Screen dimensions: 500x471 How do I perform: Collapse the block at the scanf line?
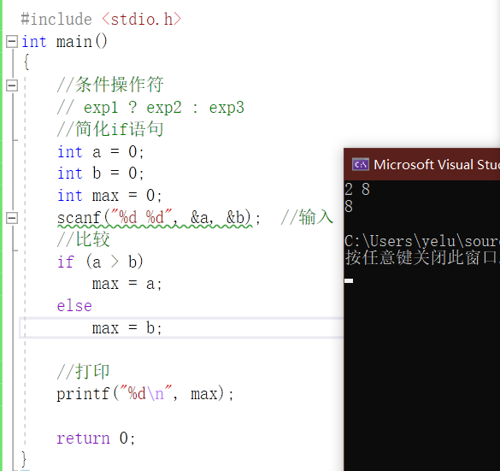pyautogui.click(x=12, y=218)
